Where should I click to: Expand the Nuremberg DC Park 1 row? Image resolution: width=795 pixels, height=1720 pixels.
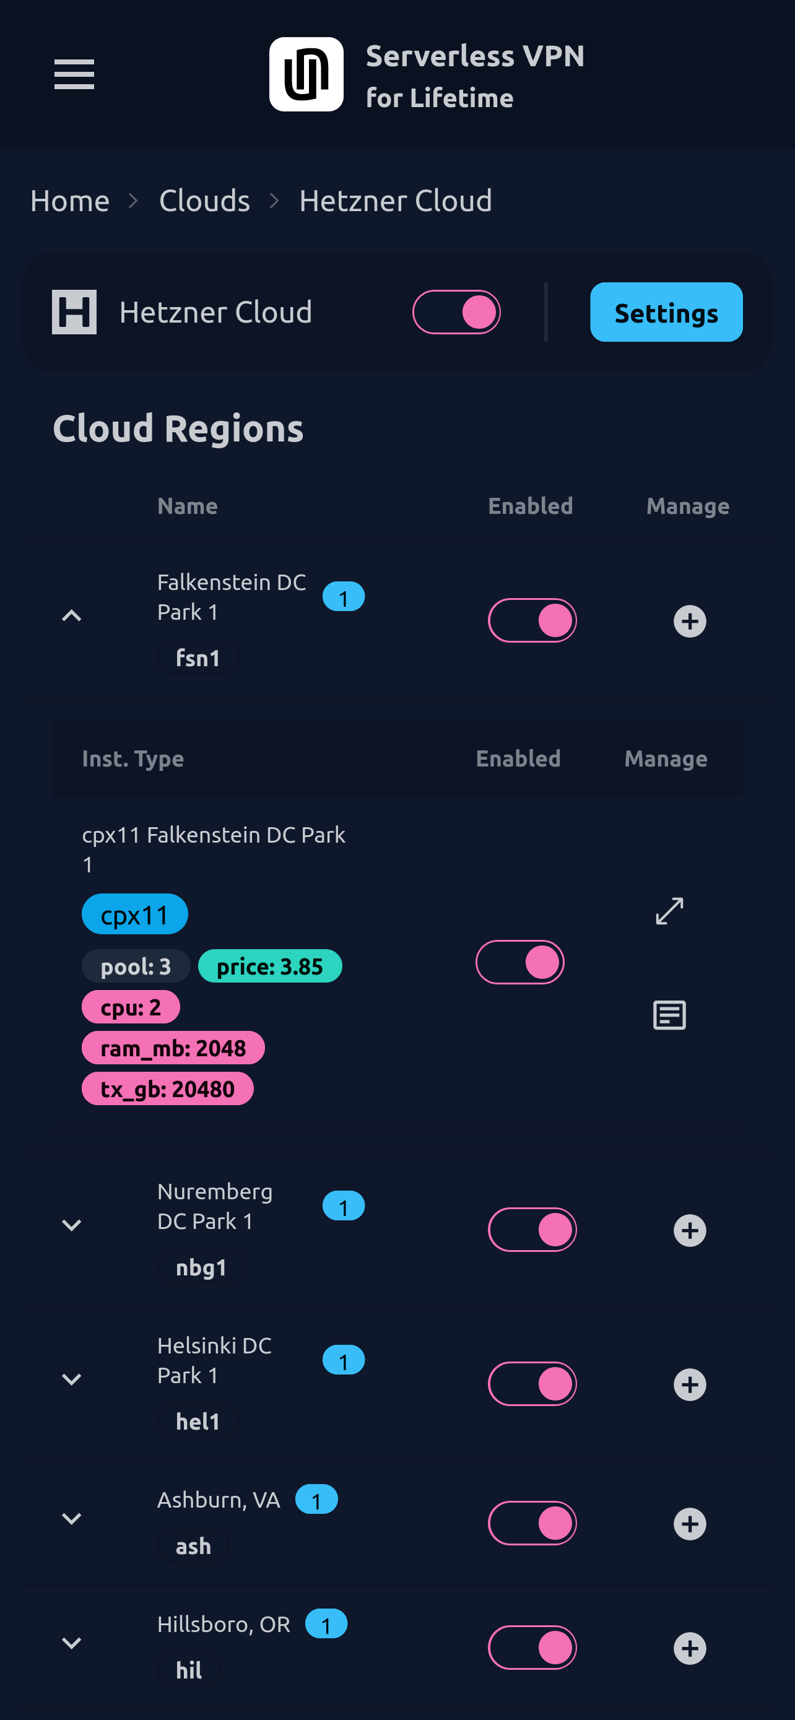(71, 1225)
